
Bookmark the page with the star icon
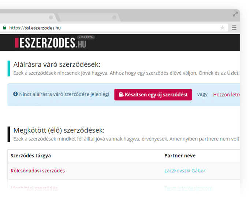[x=222, y=28]
